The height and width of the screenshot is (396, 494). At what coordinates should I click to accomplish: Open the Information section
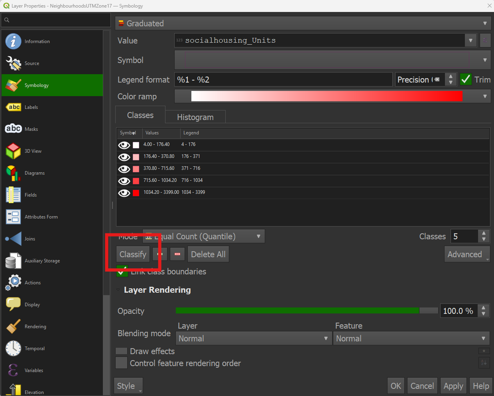click(52, 41)
